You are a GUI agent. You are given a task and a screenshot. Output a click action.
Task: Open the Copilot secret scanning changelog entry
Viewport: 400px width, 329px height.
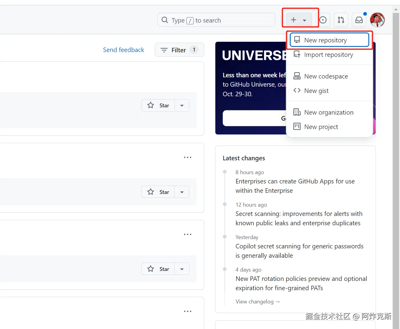(x=299, y=251)
